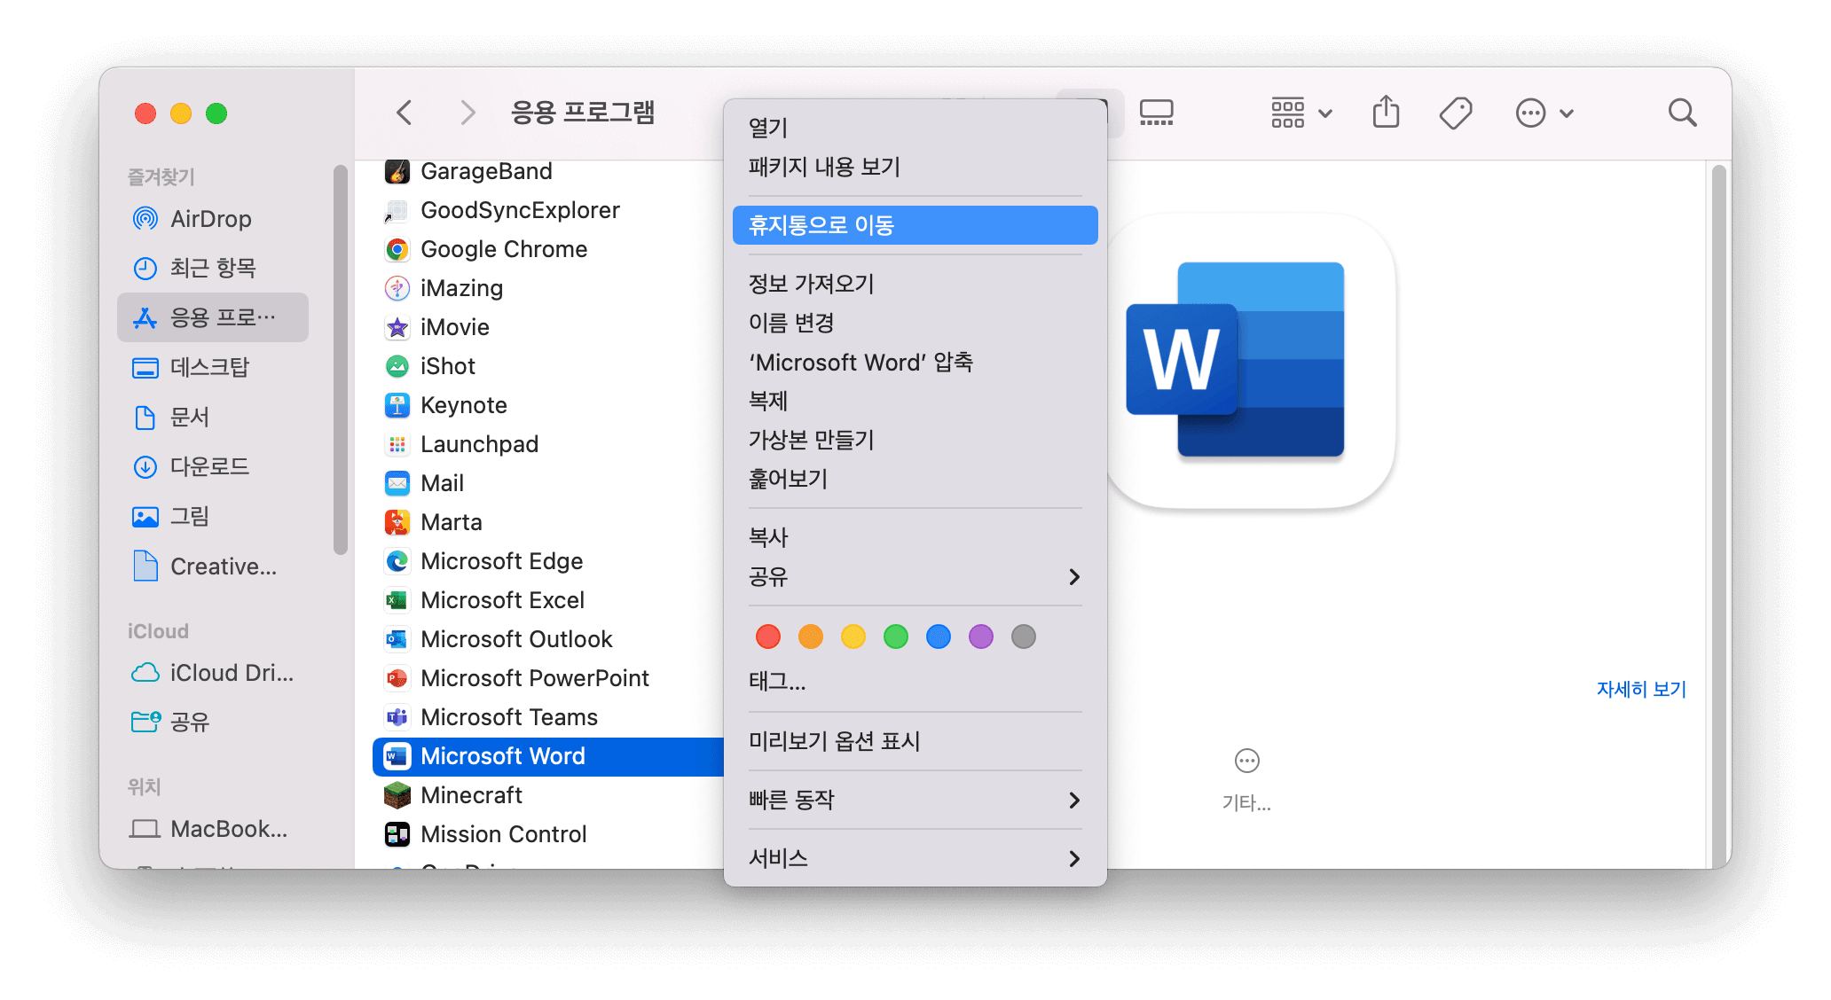Switch to gallery view icon in toolbar
The width and height of the screenshot is (1831, 1000).
click(x=1156, y=113)
